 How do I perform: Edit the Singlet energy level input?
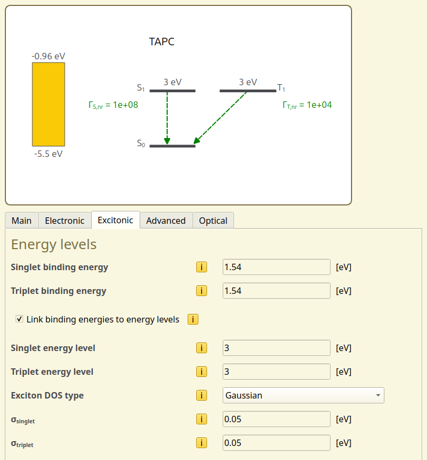click(276, 348)
